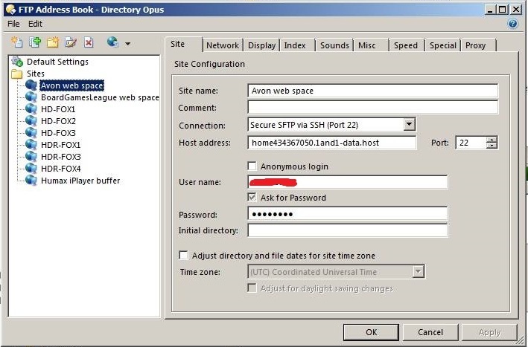Click the blue Help question mark icon
This screenshot has width=528, height=347.
pyautogui.click(x=512, y=24)
